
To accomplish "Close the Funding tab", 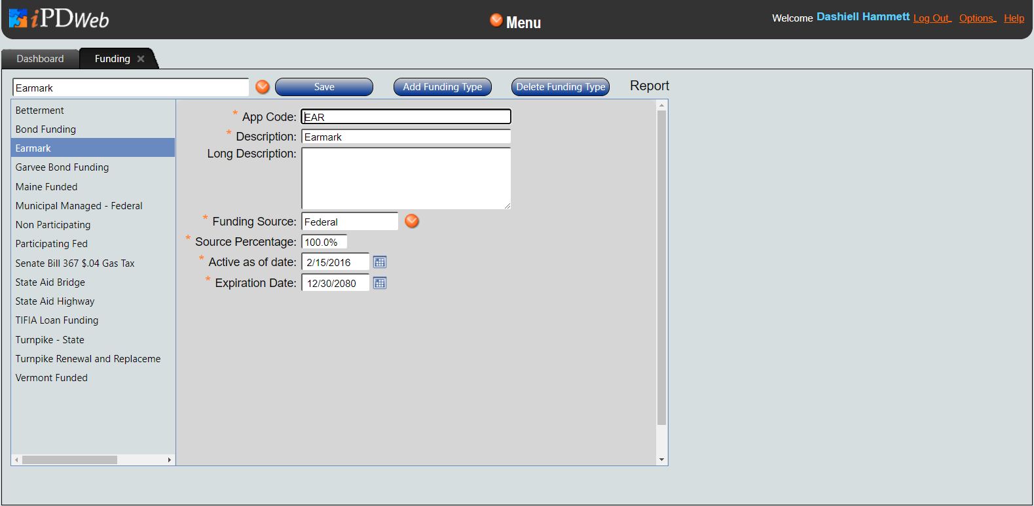I will pyautogui.click(x=141, y=59).
